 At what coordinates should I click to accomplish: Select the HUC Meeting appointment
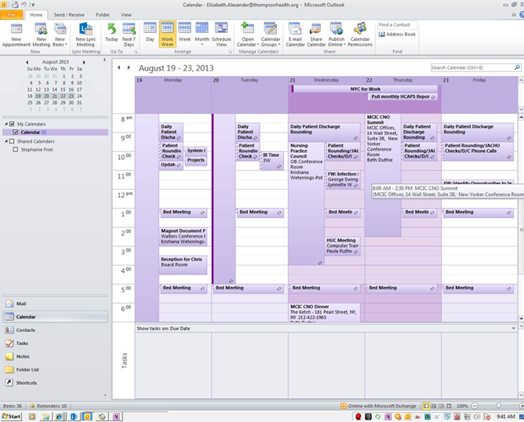coord(343,246)
